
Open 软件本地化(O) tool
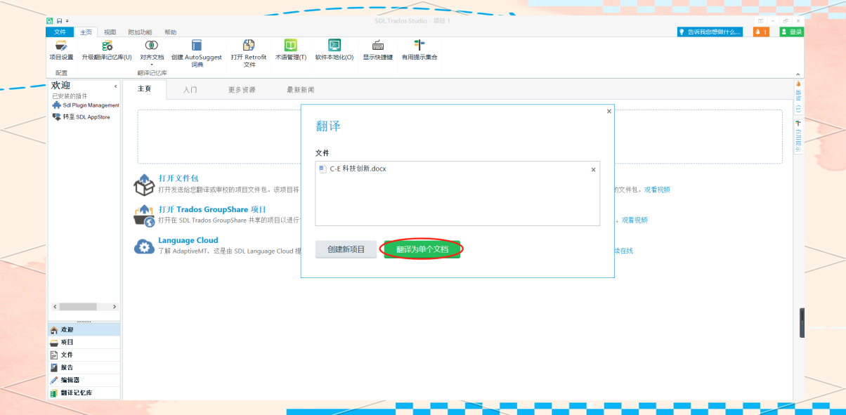[334, 50]
